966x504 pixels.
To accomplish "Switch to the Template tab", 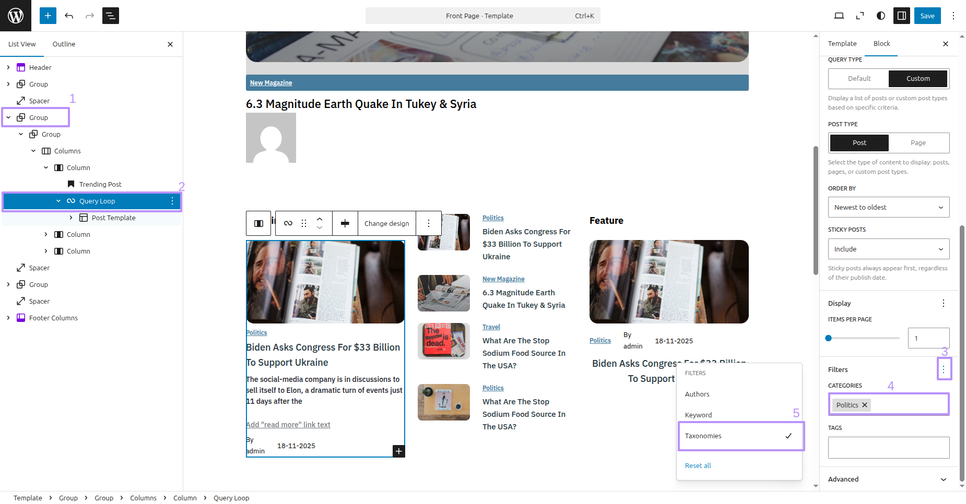I will tap(842, 44).
